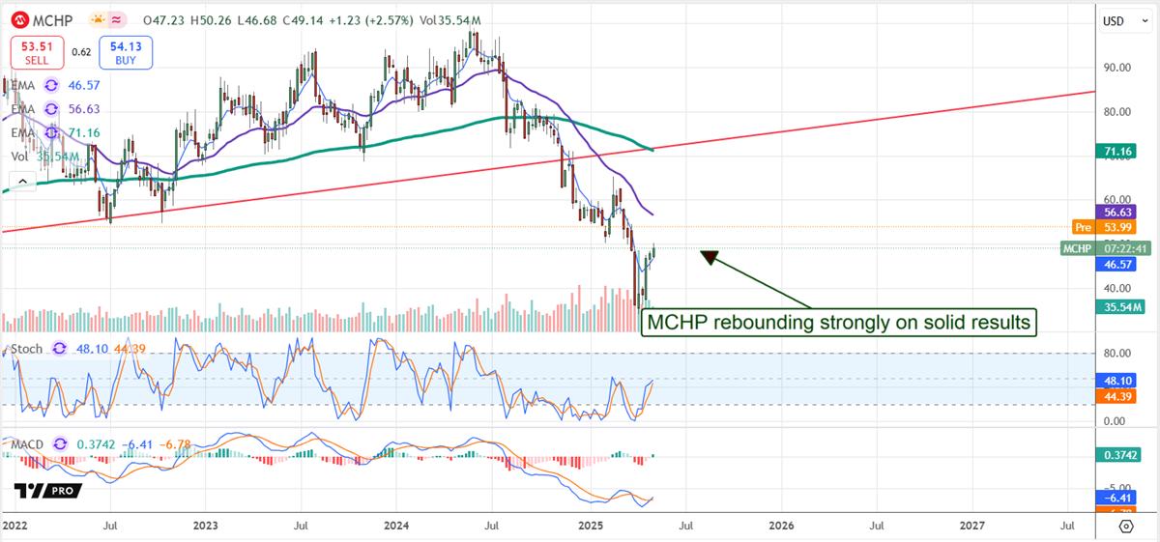
Task: Click the Stoch indicator label
Action: [26, 349]
